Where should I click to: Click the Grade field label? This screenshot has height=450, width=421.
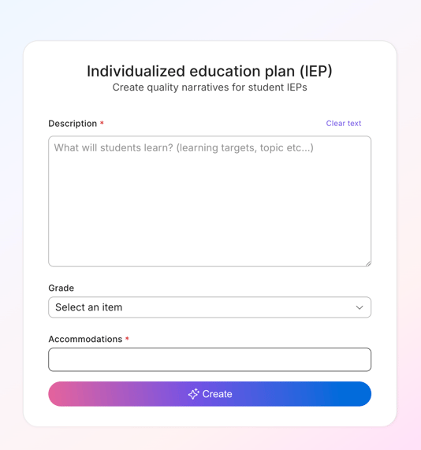pyautogui.click(x=61, y=288)
